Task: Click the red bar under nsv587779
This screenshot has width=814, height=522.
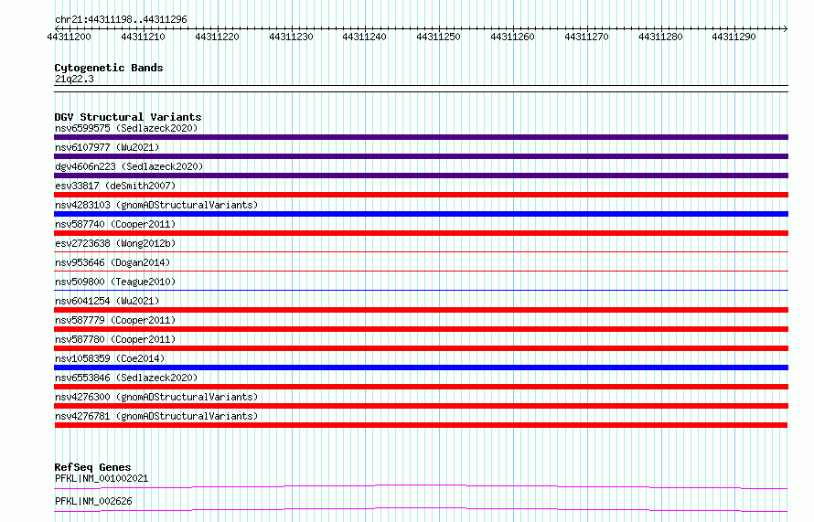Action: point(421,329)
